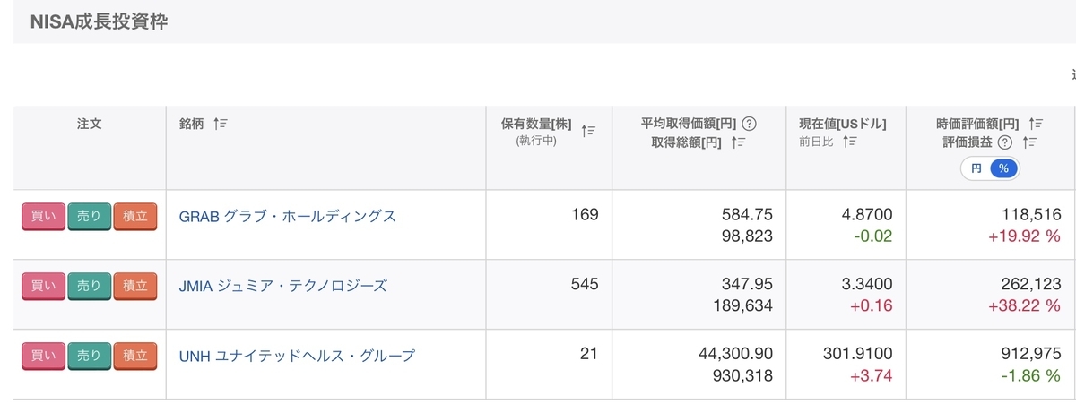This screenshot has width=1076, height=404.
Task: Click 買い button for GRAB
Action: [x=43, y=216]
